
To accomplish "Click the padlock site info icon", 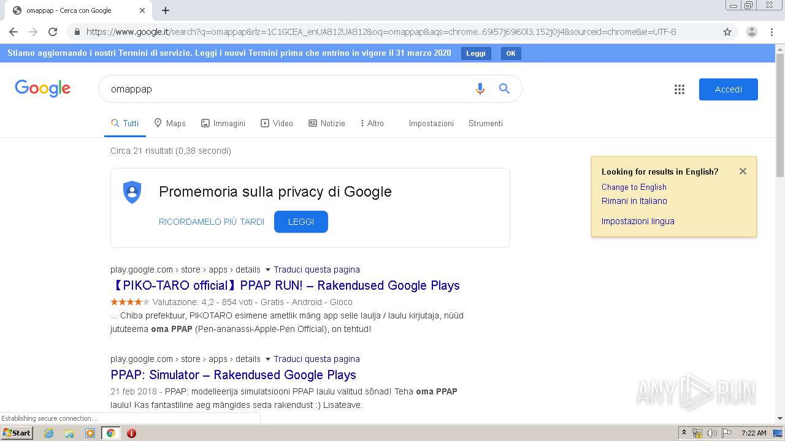I will tap(77, 32).
